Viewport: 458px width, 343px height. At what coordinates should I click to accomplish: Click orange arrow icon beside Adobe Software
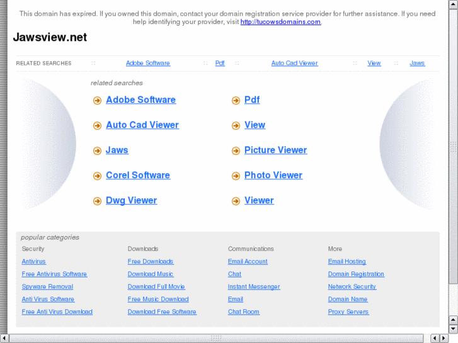tap(97, 101)
